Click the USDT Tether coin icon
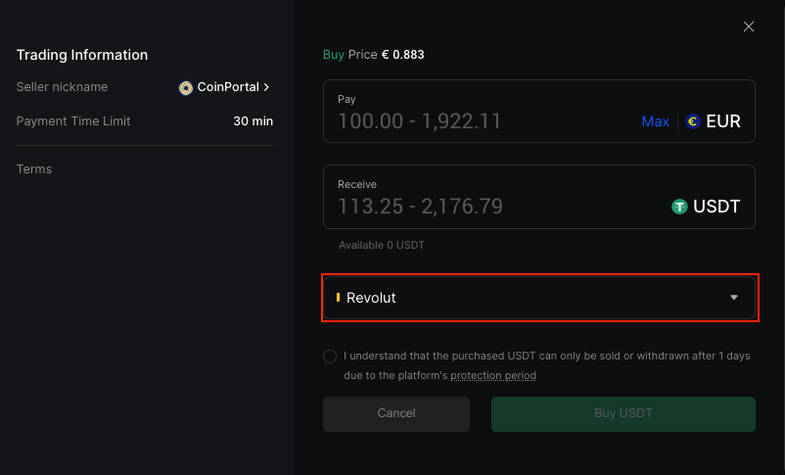 679,207
